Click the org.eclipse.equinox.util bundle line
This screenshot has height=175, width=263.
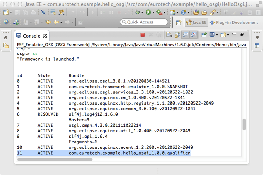tap(130, 131)
